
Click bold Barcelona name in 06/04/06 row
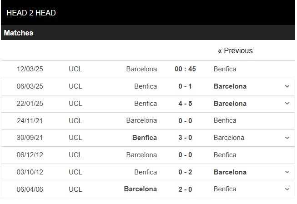coord(141,189)
